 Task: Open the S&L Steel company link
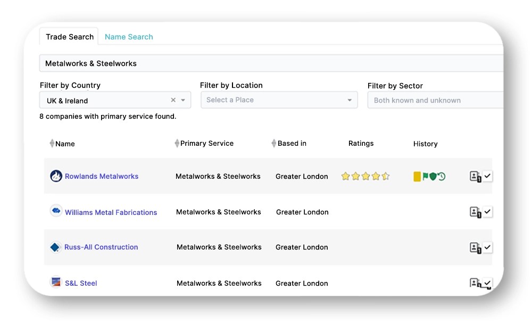pyautogui.click(x=81, y=283)
